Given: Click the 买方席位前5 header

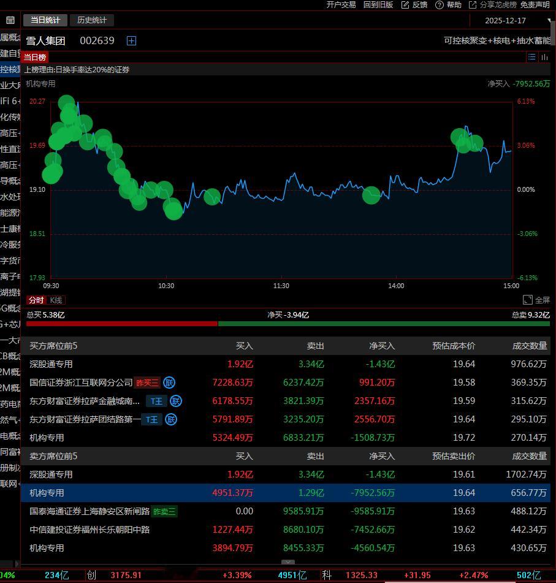Looking at the screenshot, I should [53, 346].
